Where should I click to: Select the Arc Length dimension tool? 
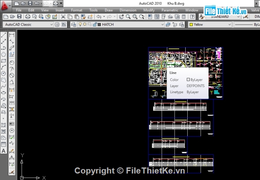[12, 48]
